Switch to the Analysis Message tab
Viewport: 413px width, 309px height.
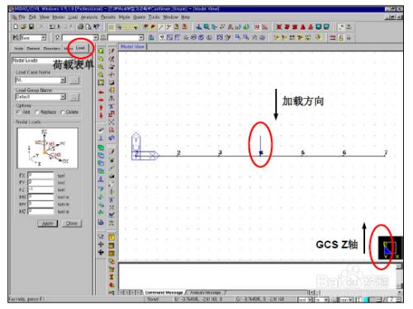[x=205, y=293]
